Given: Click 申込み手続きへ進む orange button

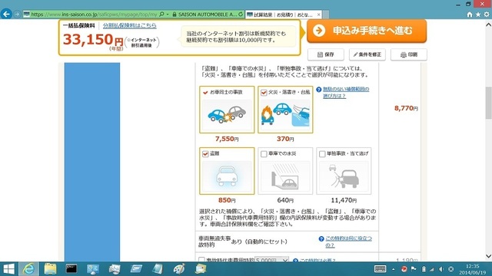Looking at the screenshot, I should 367,31.
